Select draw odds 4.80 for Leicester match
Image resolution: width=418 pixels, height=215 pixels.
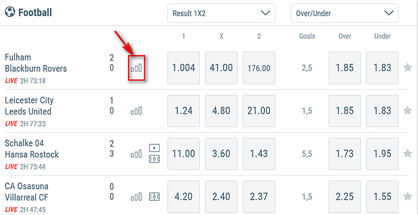(222, 111)
